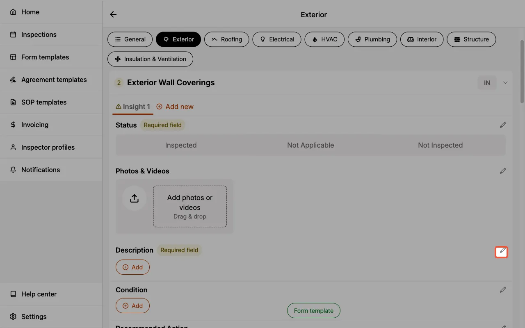Switch to the Plumbing tab

pyautogui.click(x=372, y=39)
